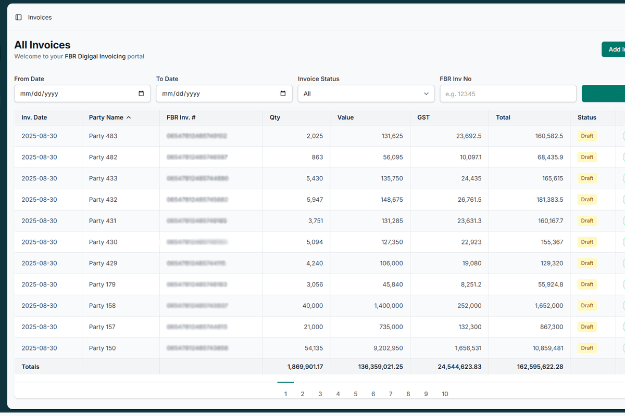Toggle the sidebar panel icon beside Invoices
This screenshot has height=416, width=625.
pos(19,17)
